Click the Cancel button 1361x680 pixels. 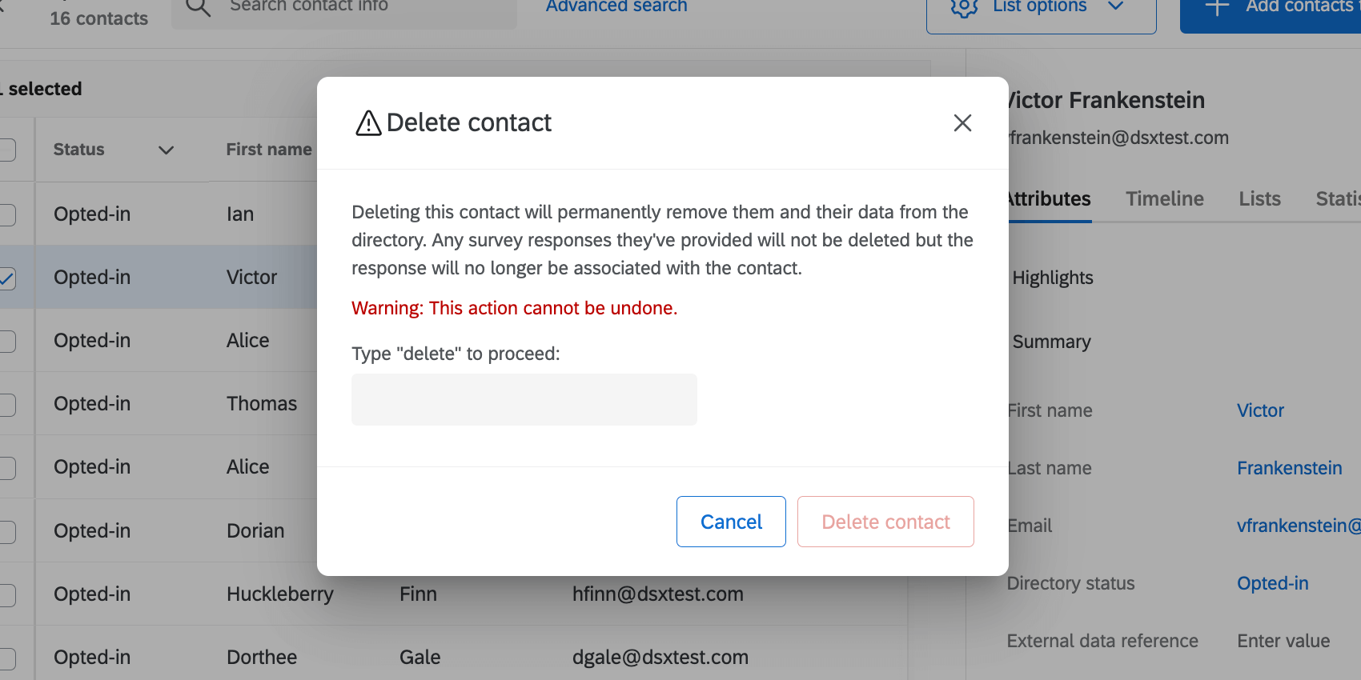click(730, 522)
